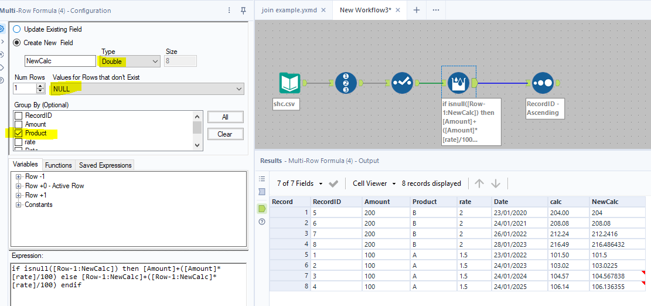Expand the Row -1 variables node
Viewport: 651px width, 306px height.
click(x=19, y=176)
